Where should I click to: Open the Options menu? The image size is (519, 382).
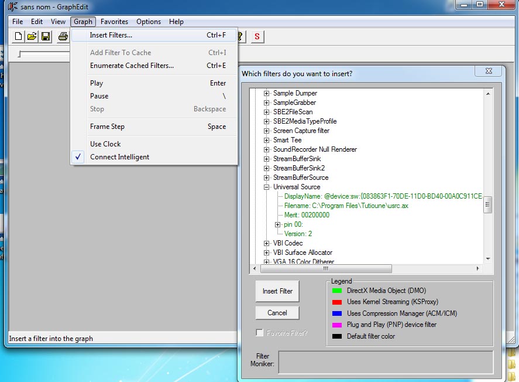[149, 22]
